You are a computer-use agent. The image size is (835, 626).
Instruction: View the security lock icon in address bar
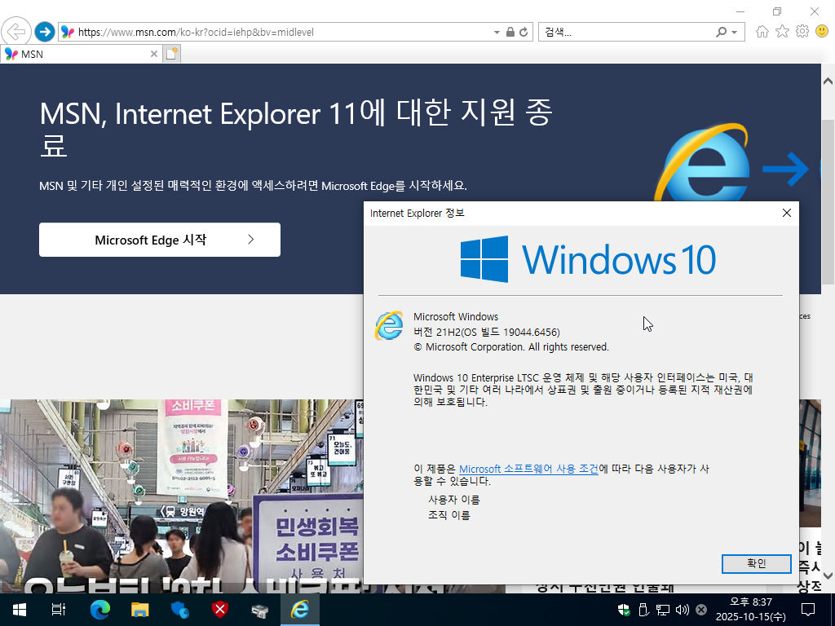pyautogui.click(x=510, y=32)
